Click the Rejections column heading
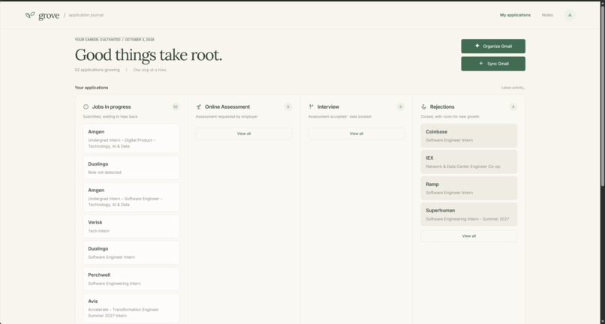The width and height of the screenshot is (605, 324). pos(442,106)
